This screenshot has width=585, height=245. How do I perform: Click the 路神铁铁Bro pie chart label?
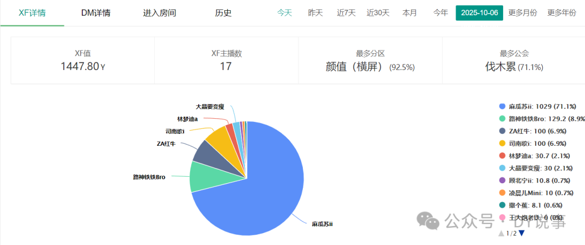pyautogui.click(x=149, y=177)
